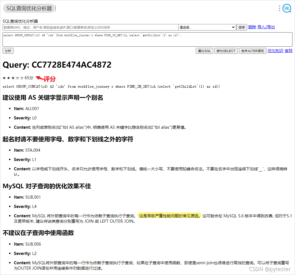The width and height of the screenshot is (295, 275).
Task: Click the 保存 button
Action: pos(242,27)
